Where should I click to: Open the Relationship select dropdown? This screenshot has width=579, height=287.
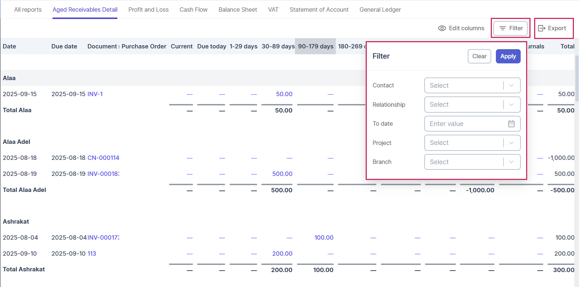click(472, 105)
